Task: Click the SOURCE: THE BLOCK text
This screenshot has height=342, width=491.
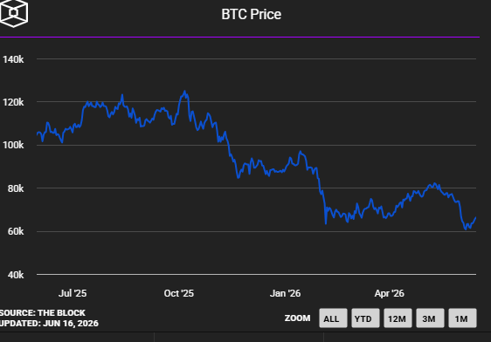Action: [43, 313]
